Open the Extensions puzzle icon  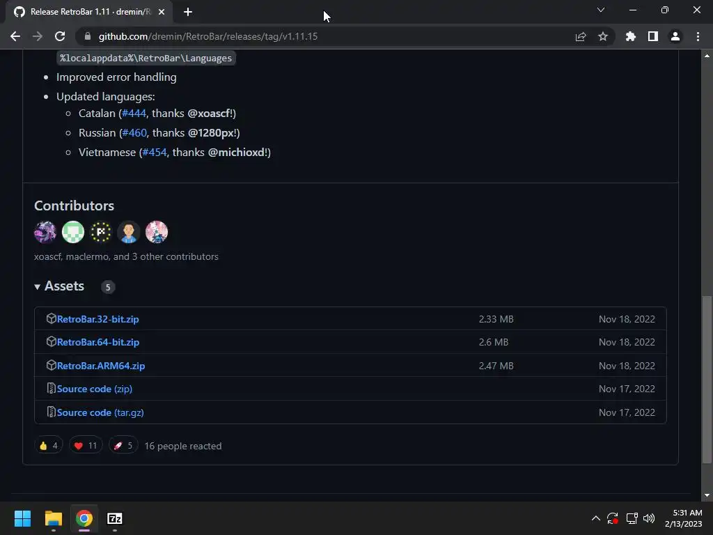[631, 36]
